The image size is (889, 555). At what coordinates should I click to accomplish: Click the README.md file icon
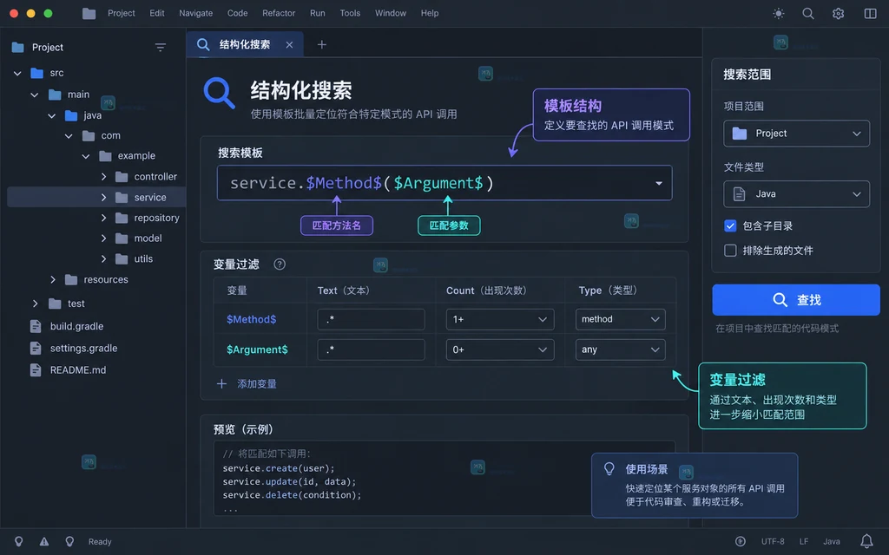[x=36, y=369]
